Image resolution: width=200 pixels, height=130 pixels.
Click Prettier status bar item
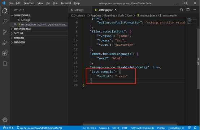(161, 128)
